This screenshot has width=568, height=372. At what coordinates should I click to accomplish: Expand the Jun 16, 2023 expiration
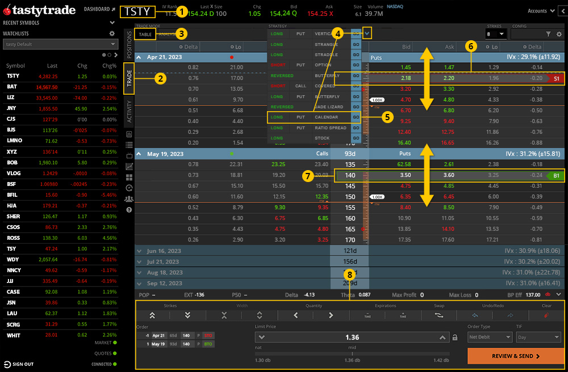click(139, 251)
